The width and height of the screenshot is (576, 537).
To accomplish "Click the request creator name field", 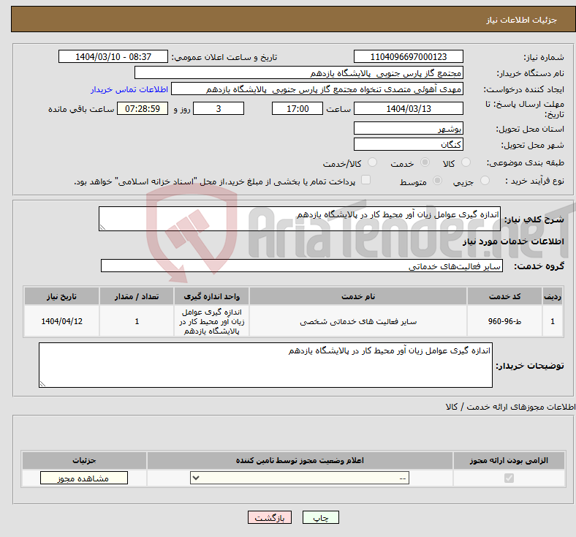I will (317, 89).
